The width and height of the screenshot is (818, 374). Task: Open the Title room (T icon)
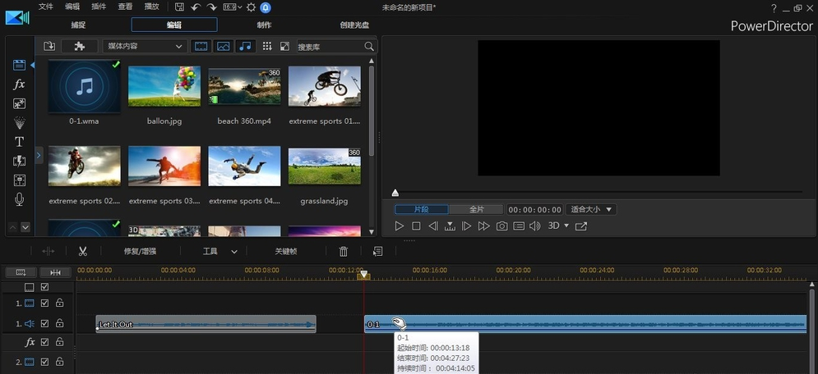[19, 142]
